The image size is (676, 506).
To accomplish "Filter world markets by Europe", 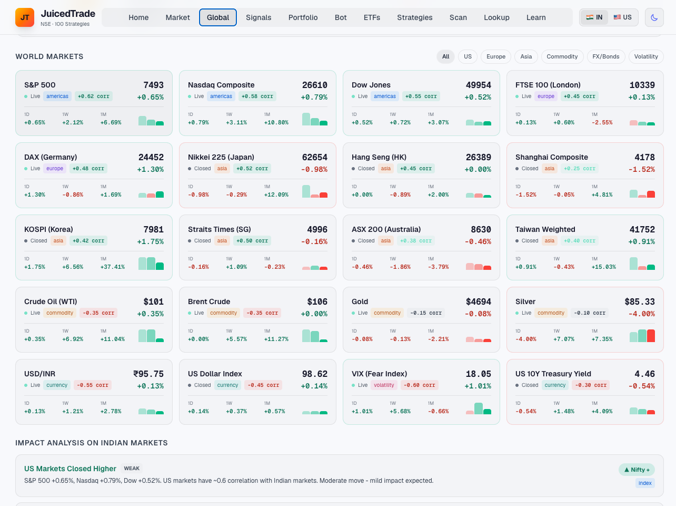I will 495,56.
